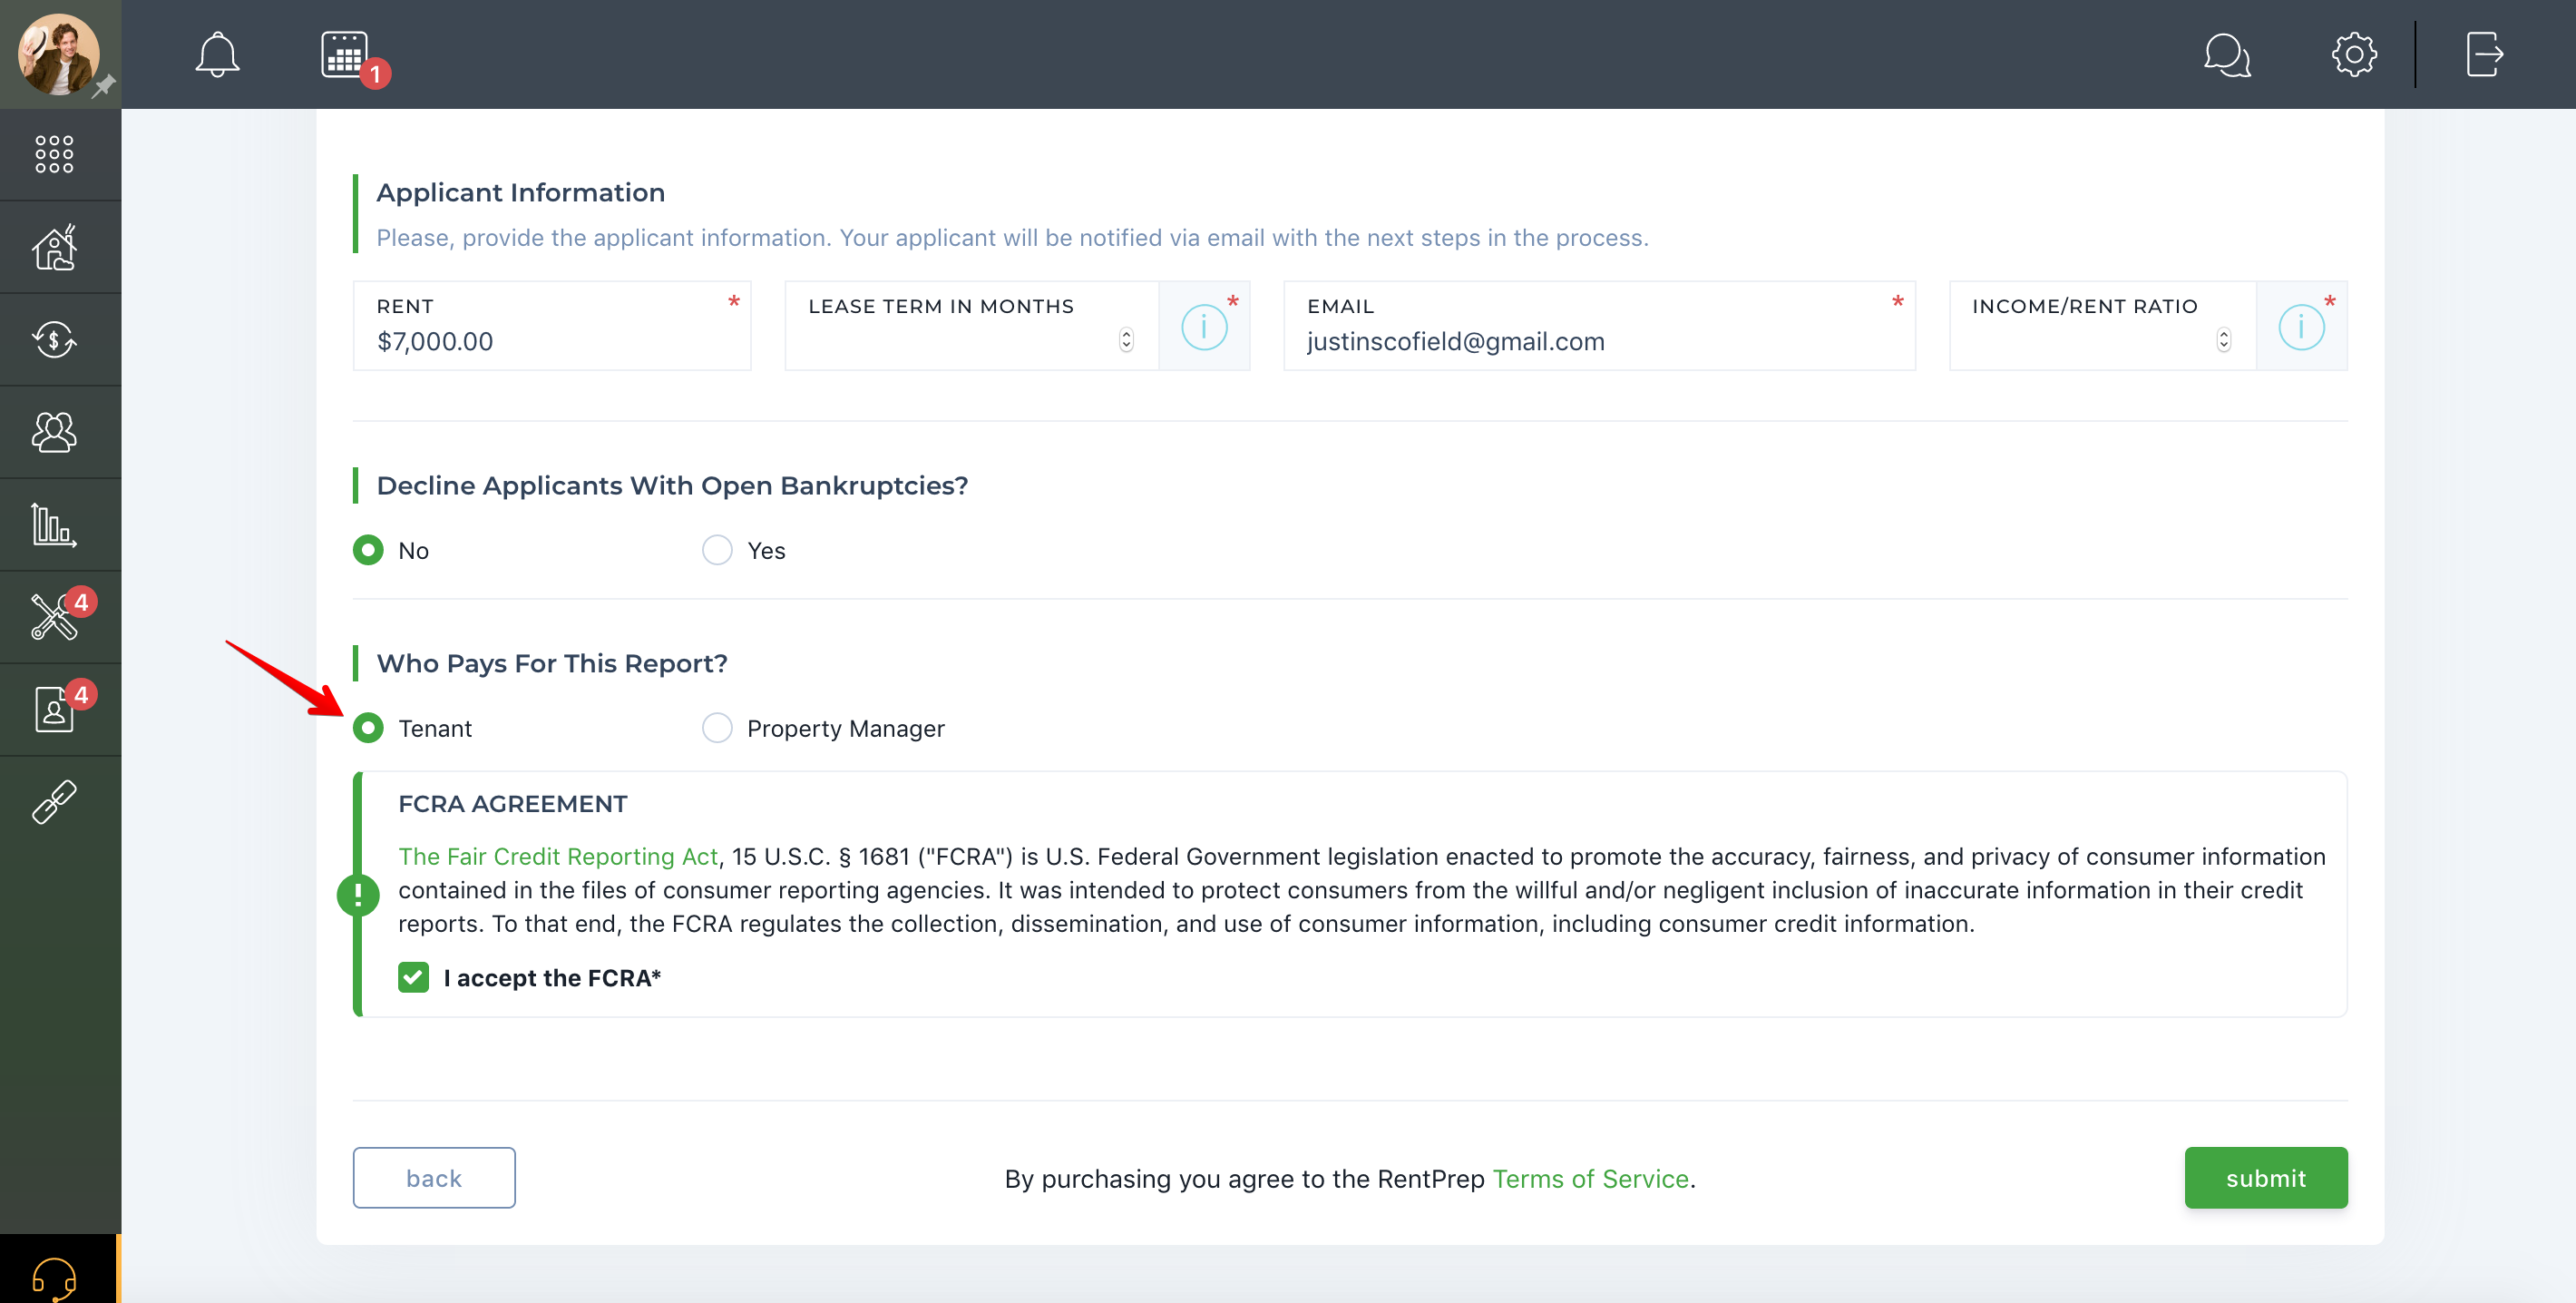Show income/rent ratio info tooltip
The height and width of the screenshot is (1303, 2576).
2301,327
